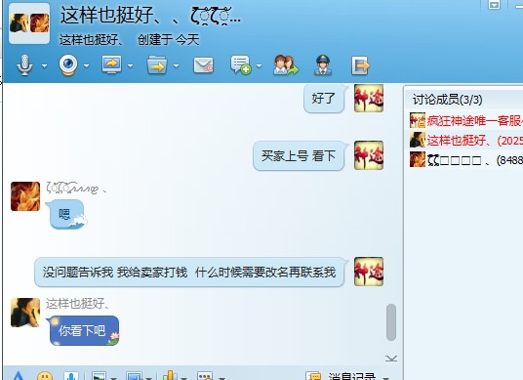523x380 pixels.
Task: Click the chat message area scrollbar thumb
Action: click(x=391, y=322)
